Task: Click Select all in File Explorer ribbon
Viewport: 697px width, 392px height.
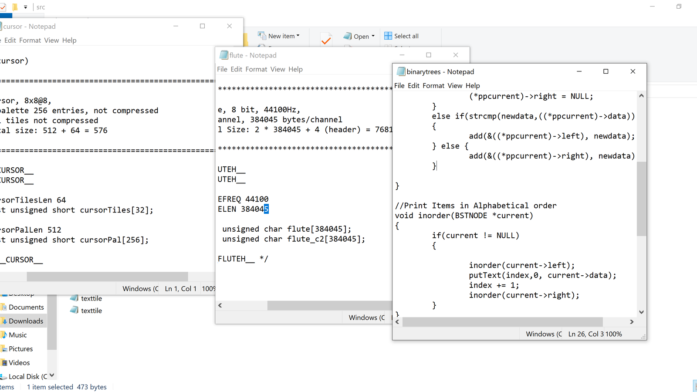Action: pos(401,36)
